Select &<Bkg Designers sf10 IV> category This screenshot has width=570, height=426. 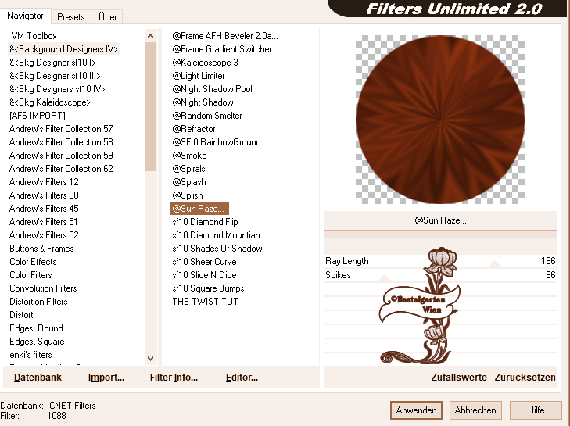(x=57, y=89)
